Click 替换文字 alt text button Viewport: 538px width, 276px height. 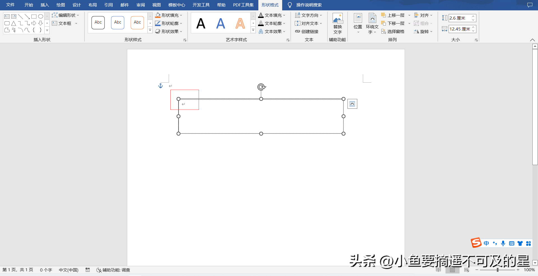[x=338, y=24]
